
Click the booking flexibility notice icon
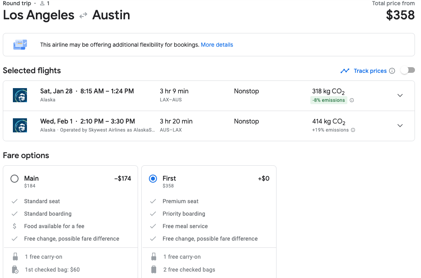[x=20, y=45]
